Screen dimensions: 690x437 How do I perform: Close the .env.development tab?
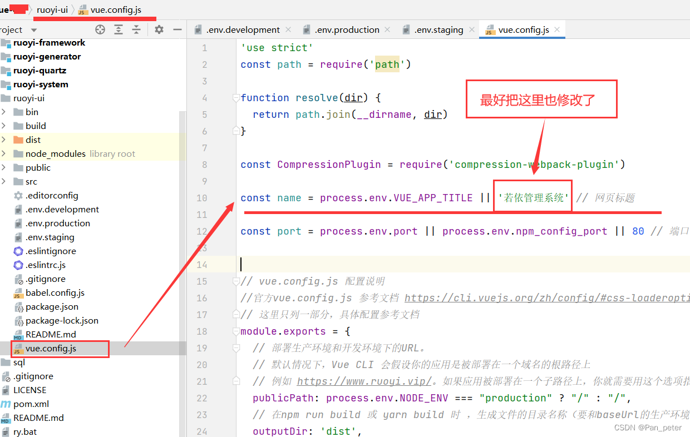pyautogui.click(x=288, y=29)
